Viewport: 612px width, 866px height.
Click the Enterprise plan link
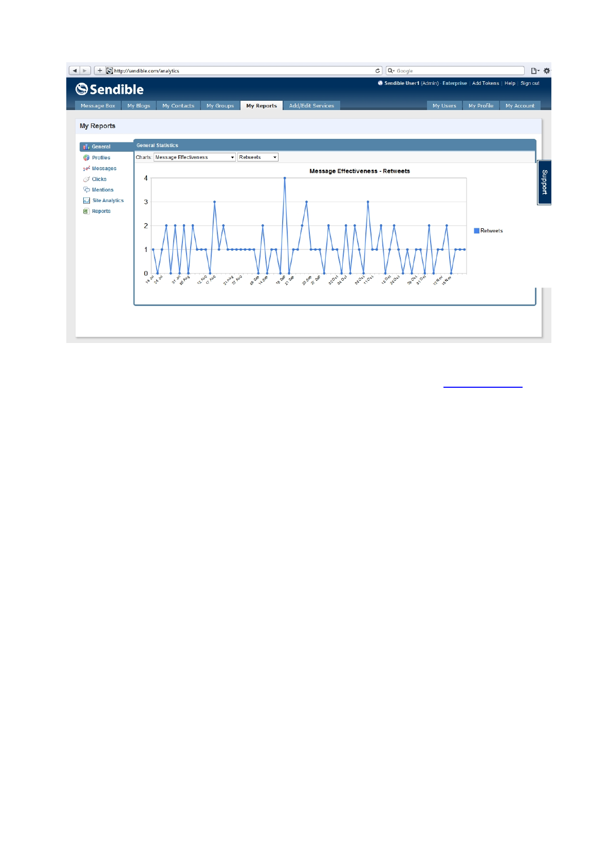click(x=455, y=83)
